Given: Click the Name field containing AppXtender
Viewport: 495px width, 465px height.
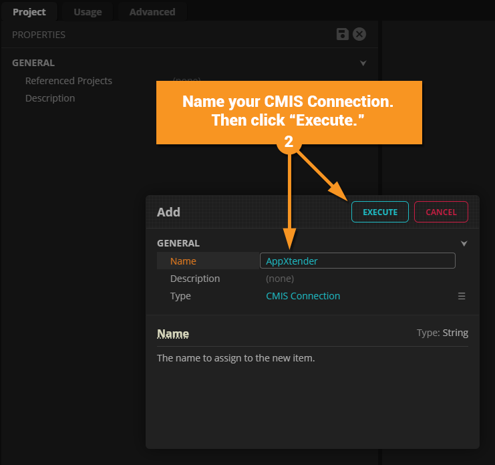Looking at the screenshot, I should (x=357, y=261).
